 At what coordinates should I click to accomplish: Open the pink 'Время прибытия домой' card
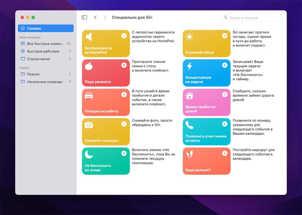coord(206,102)
